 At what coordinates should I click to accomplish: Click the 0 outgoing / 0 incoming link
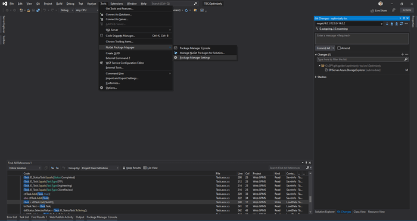click(x=334, y=29)
